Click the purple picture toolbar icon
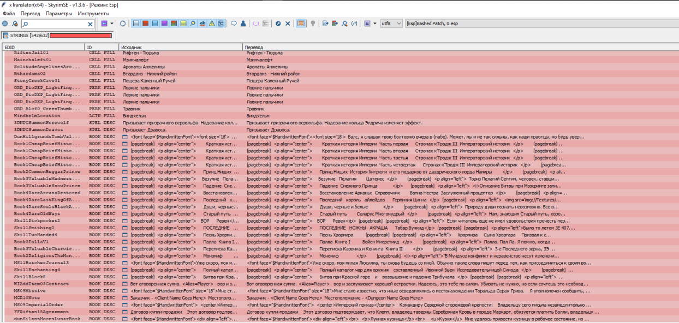Screen dimensions: 679x323 pyautogui.click(x=367, y=23)
